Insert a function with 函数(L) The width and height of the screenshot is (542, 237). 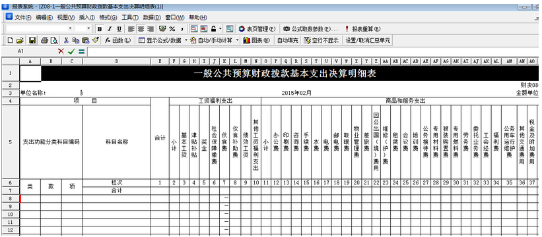click(x=118, y=41)
